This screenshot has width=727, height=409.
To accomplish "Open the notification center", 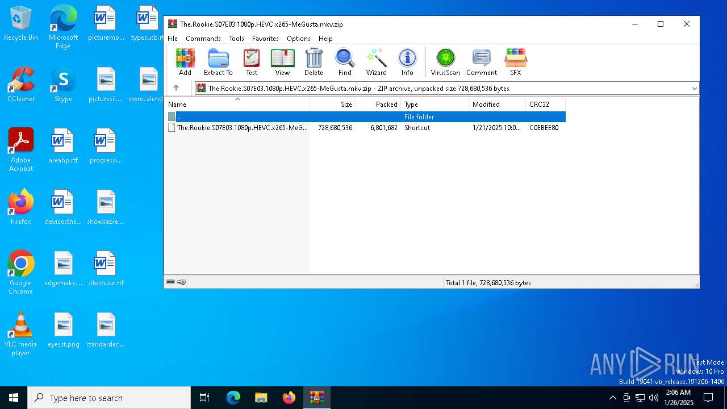I will pyautogui.click(x=708, y=398).
